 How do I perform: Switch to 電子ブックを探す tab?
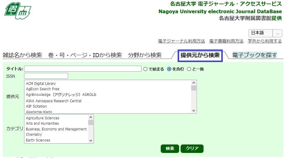[255, 55]
